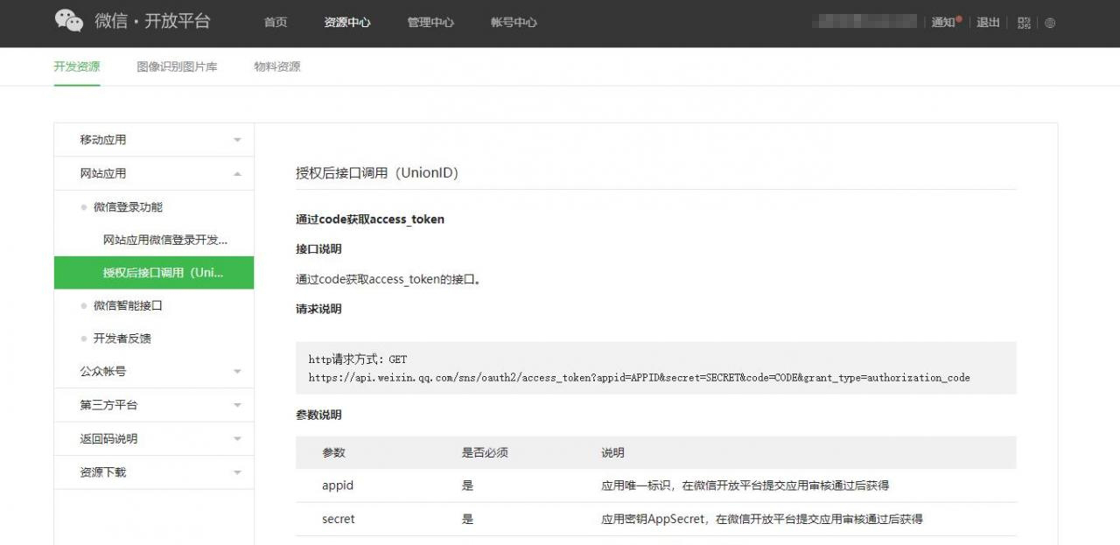Switch to 图像识别图片库 tab
Viewport: 1120px width, 545px height.
(177, 66)
